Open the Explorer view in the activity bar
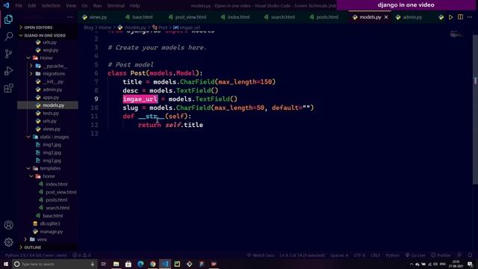 click(x=8, y=19)
